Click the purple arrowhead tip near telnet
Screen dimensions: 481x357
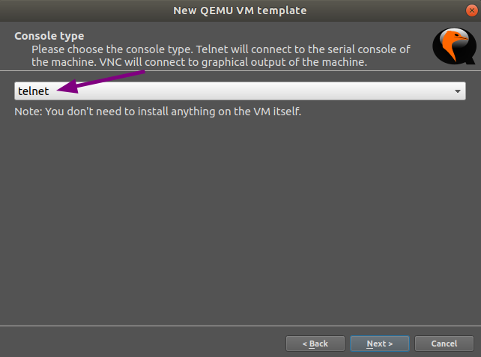pyautogui.click(x=56, y=91)
